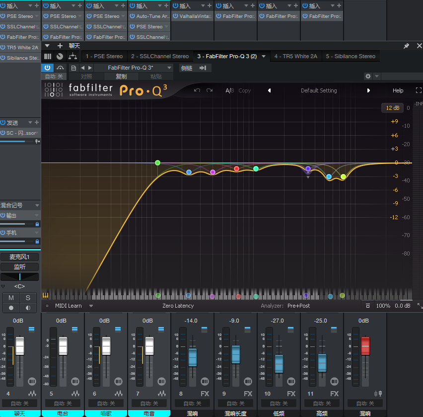This screenshot has height=417, width=423.
Task: Click the 复制 copy button
Action: point(122,77)
